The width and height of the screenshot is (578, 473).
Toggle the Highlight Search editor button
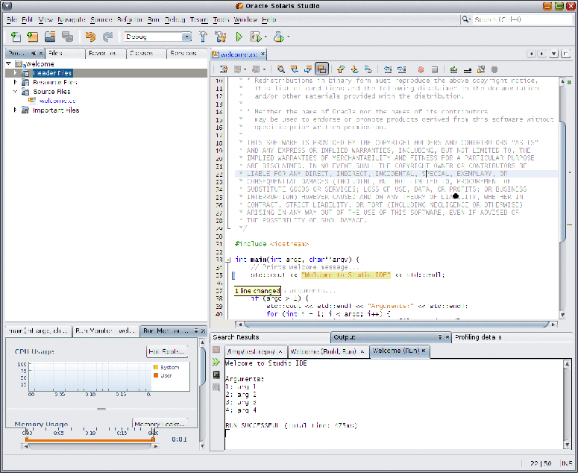click(x=321, y=69)
